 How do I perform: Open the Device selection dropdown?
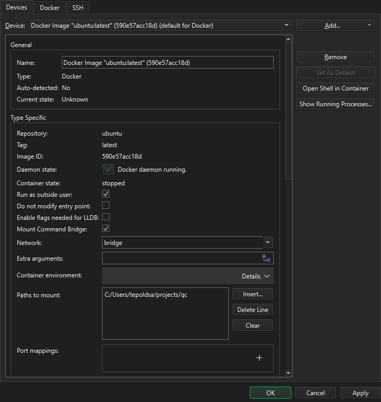pos(160,25)
